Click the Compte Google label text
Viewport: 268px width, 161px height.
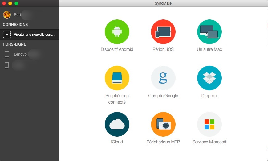(x=163, y=96)
